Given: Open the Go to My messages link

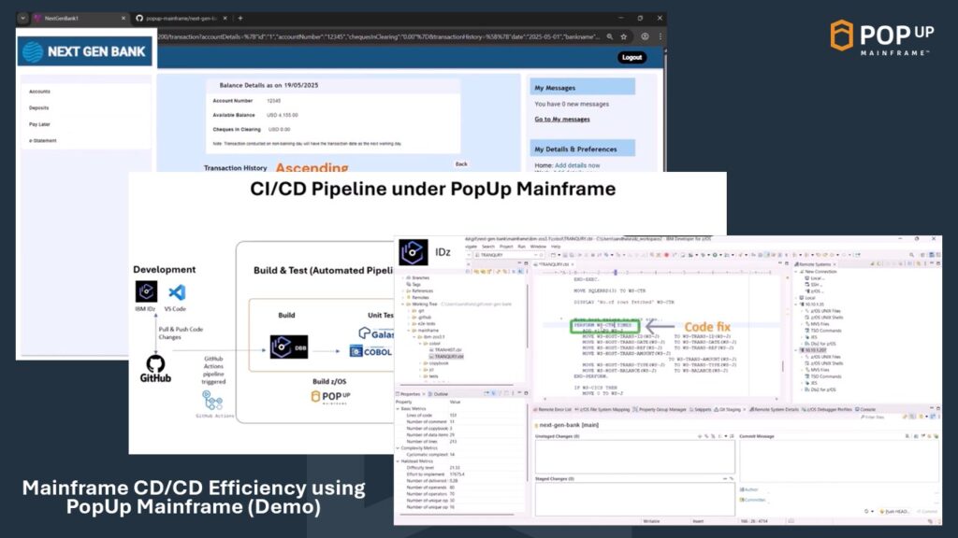Looking at the screenshot, I should [x=562, y=120].
